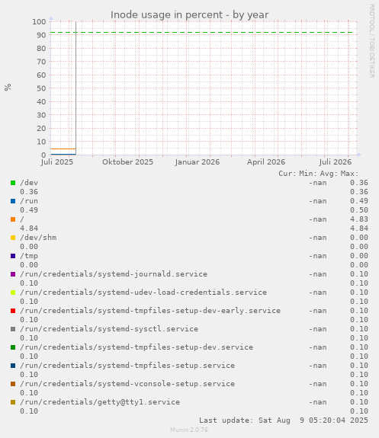
Task: Click the dark blue /tmp legend swatch
Action: [x=13, y=256]
